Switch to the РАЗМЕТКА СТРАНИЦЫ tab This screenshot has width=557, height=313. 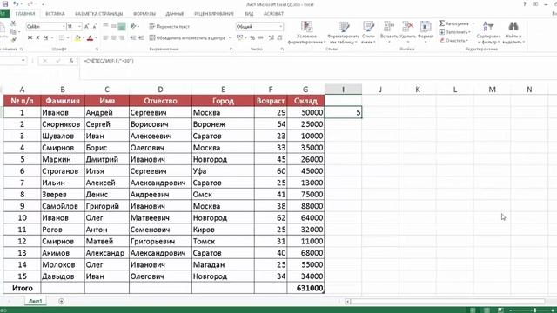pos(98,14)
